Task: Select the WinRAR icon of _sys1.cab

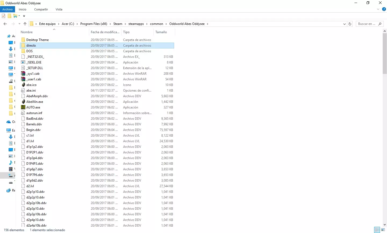Action: point(23,74)
